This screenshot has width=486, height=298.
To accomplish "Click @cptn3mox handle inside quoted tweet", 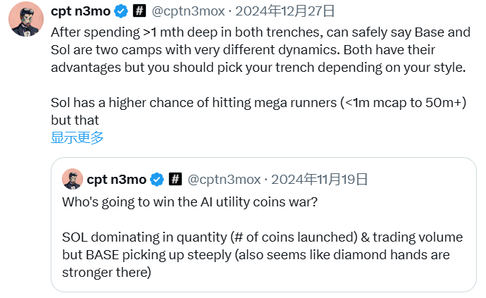I will click(x=223, y=180).
